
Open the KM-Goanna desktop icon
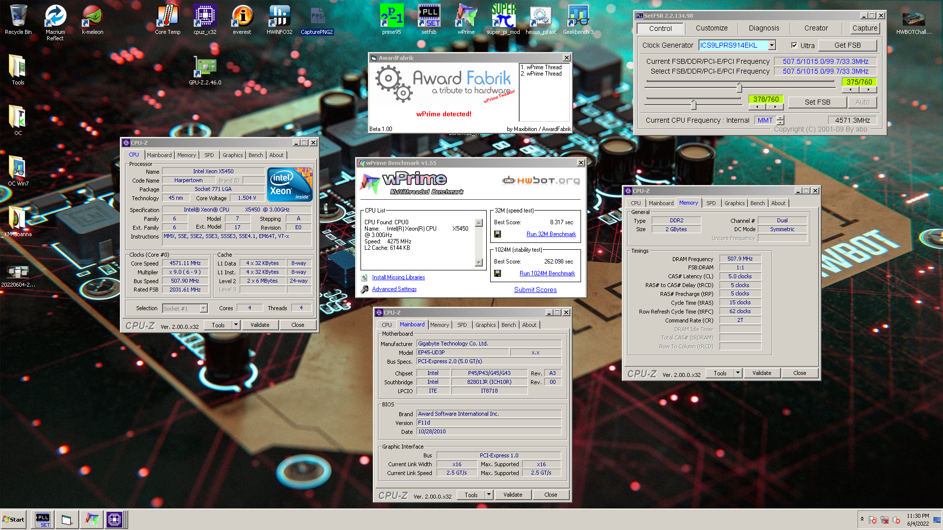coord(18,221)
